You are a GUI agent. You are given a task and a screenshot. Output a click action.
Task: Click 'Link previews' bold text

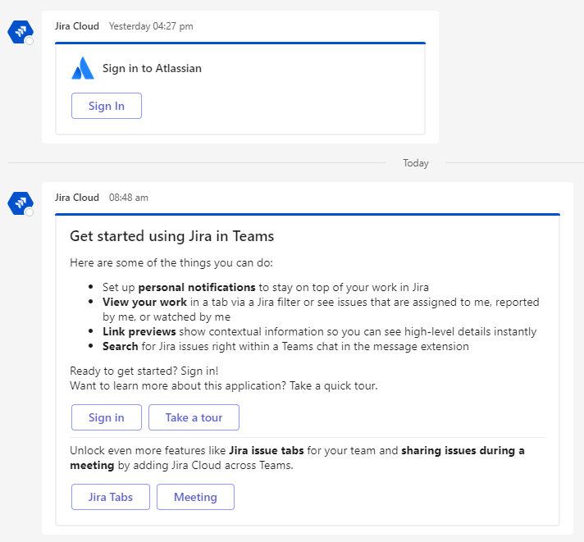coord(139,331)
